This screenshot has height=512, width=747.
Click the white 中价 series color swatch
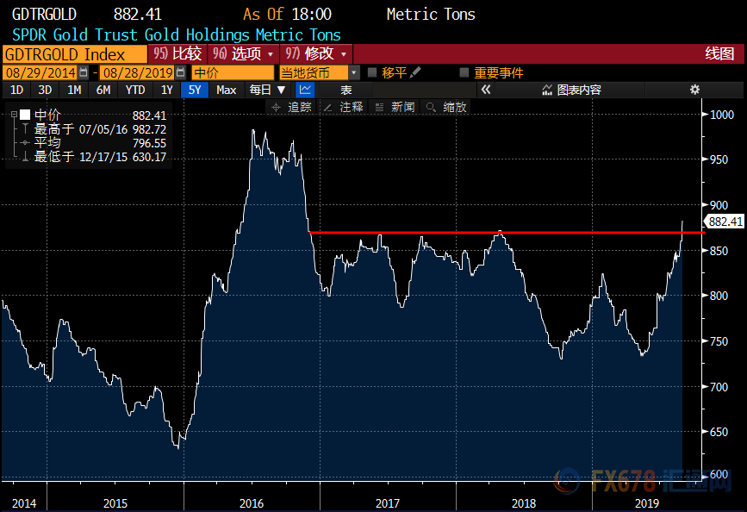click(x=25, y=115)
